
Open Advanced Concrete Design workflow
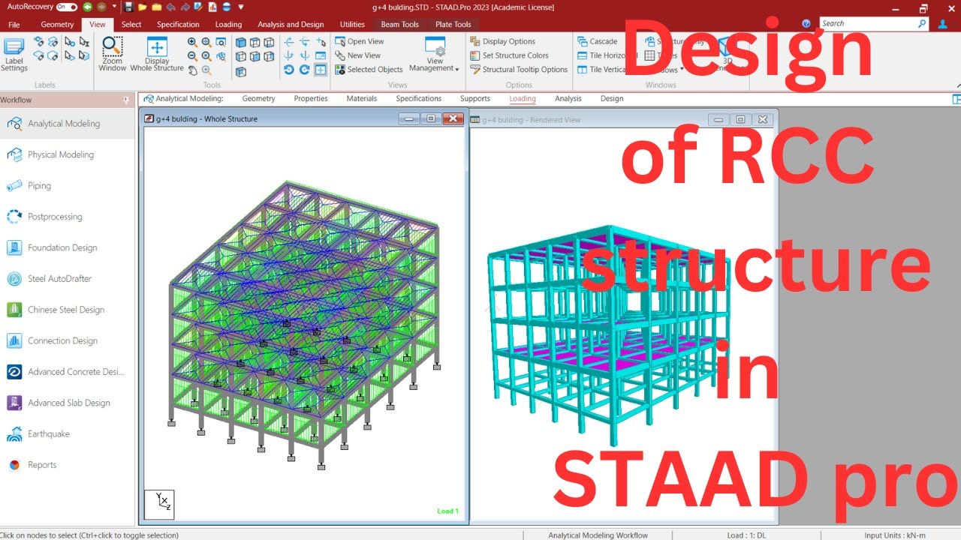(68, 372)
